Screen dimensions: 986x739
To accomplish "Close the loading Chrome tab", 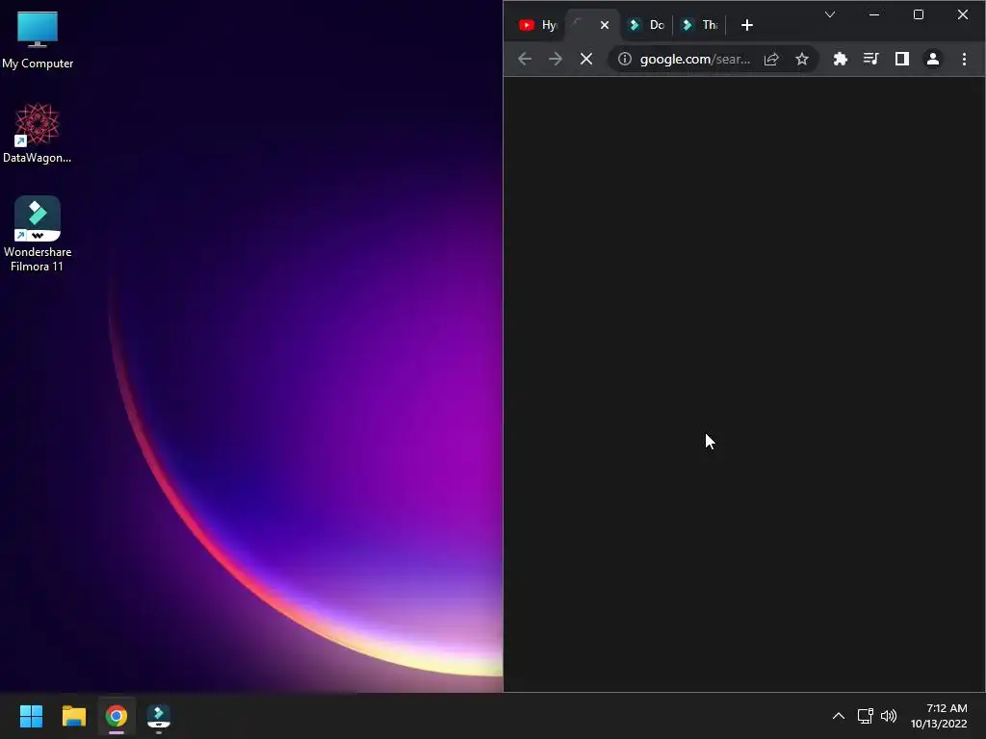I will [x=605, y=25].
